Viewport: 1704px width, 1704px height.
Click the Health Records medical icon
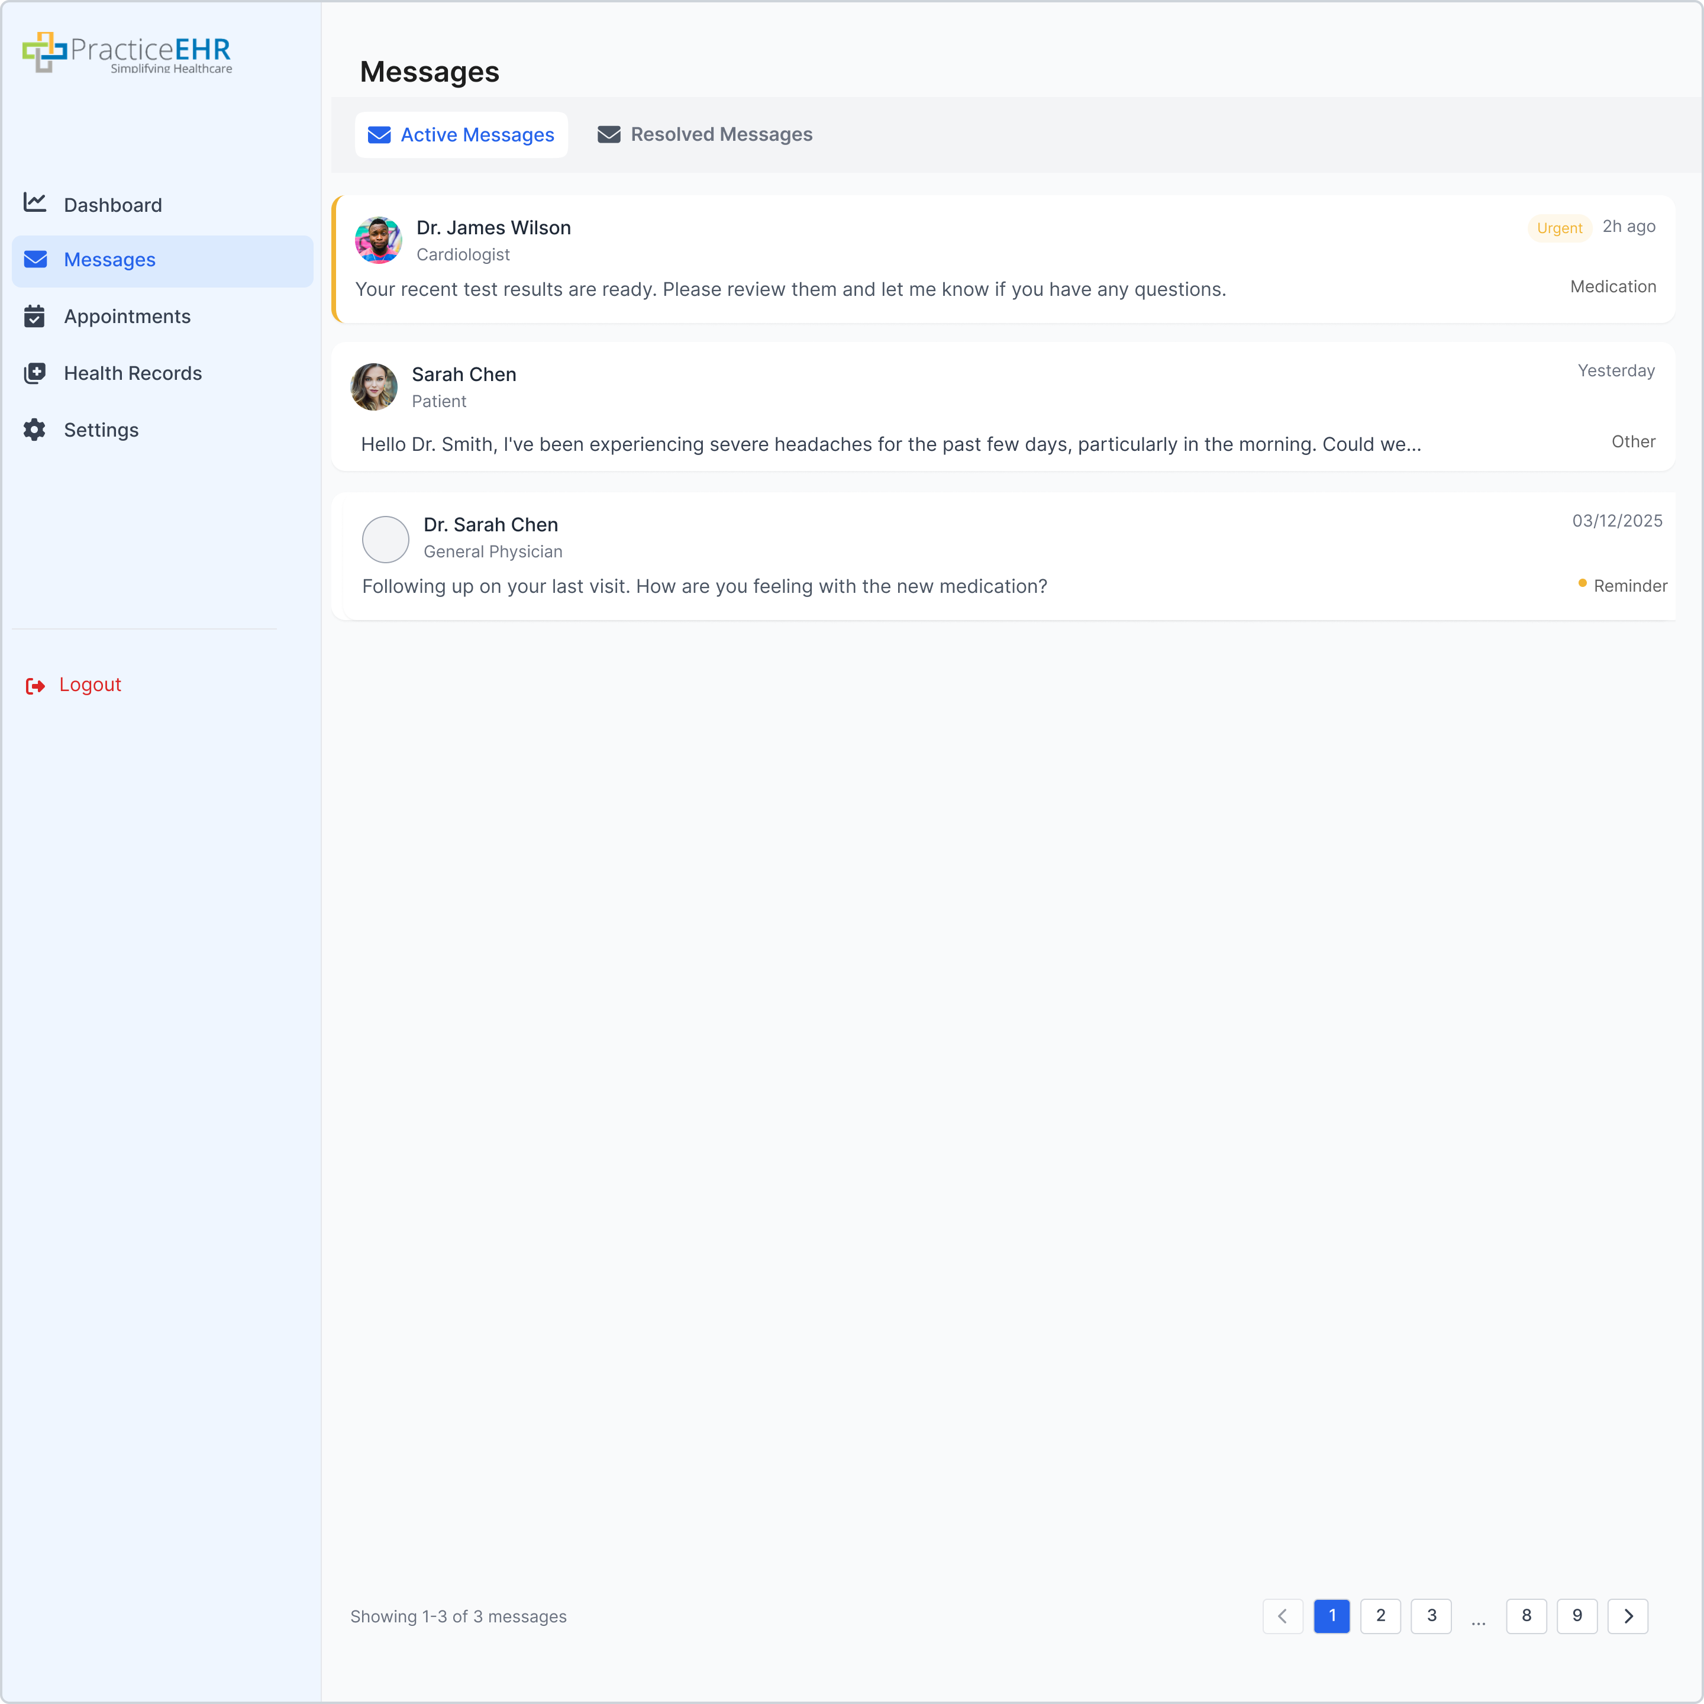35,373
